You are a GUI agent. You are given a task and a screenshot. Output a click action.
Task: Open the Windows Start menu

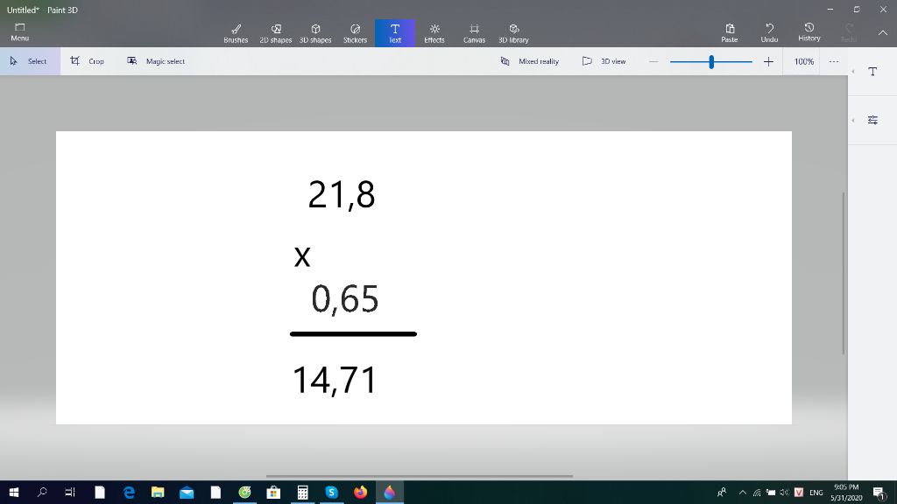tap(14, 492)
